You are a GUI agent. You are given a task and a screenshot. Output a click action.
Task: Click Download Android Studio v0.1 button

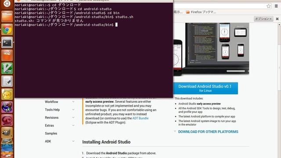click(205, 88)
